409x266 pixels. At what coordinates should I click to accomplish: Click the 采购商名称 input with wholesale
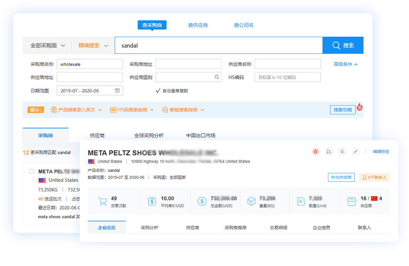click(x=90, y=64)
